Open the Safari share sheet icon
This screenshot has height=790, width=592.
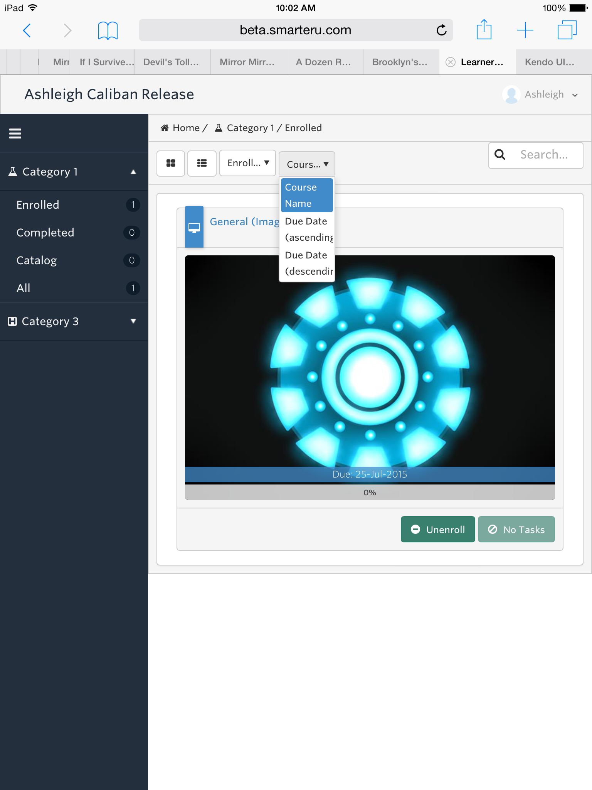point(484,29)
